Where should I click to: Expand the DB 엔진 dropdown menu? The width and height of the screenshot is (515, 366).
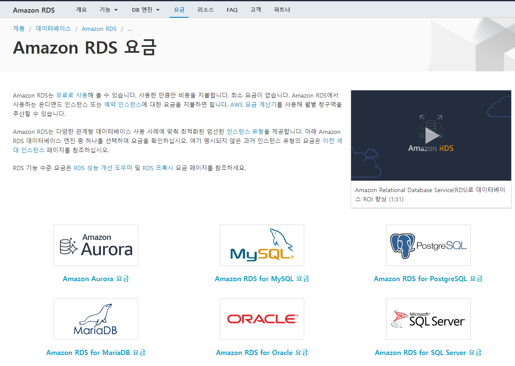tap(146, 10)
